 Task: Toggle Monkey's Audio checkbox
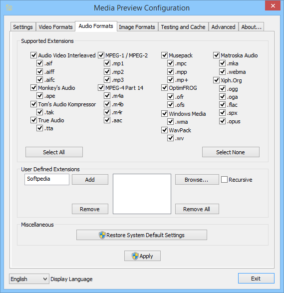[x=33, y=88]
